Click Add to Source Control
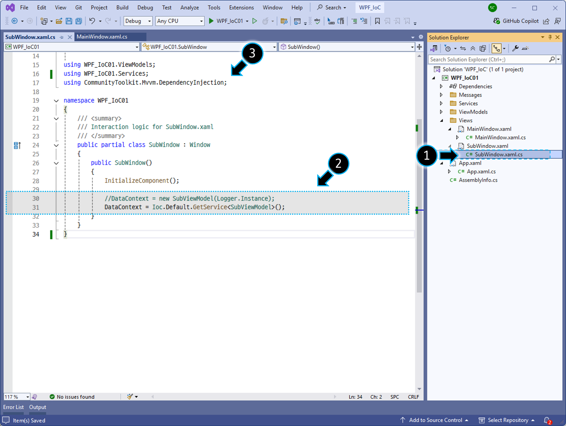The height and width of the screenshot is (426, 566). [435, 420]
